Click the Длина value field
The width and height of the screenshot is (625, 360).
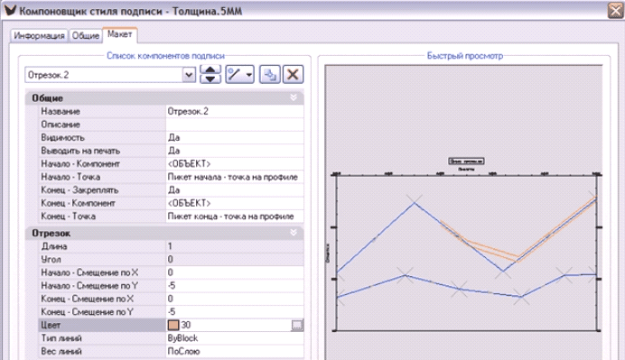coord(235,246)
